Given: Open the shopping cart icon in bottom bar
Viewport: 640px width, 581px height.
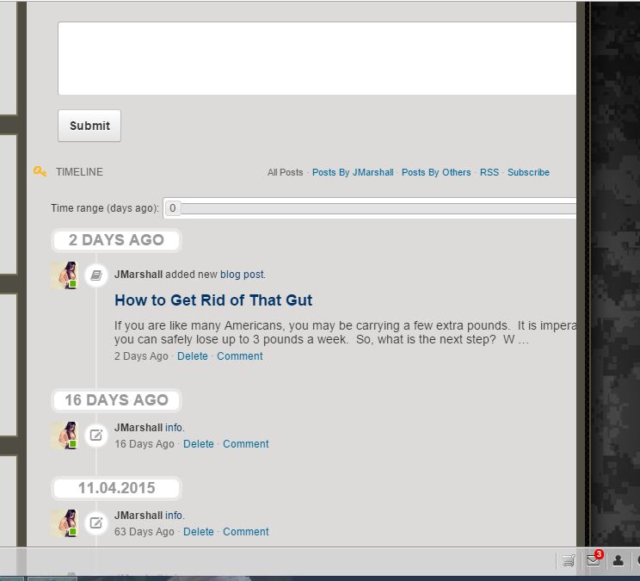Looking at the screenshot, I should (568, 560).
